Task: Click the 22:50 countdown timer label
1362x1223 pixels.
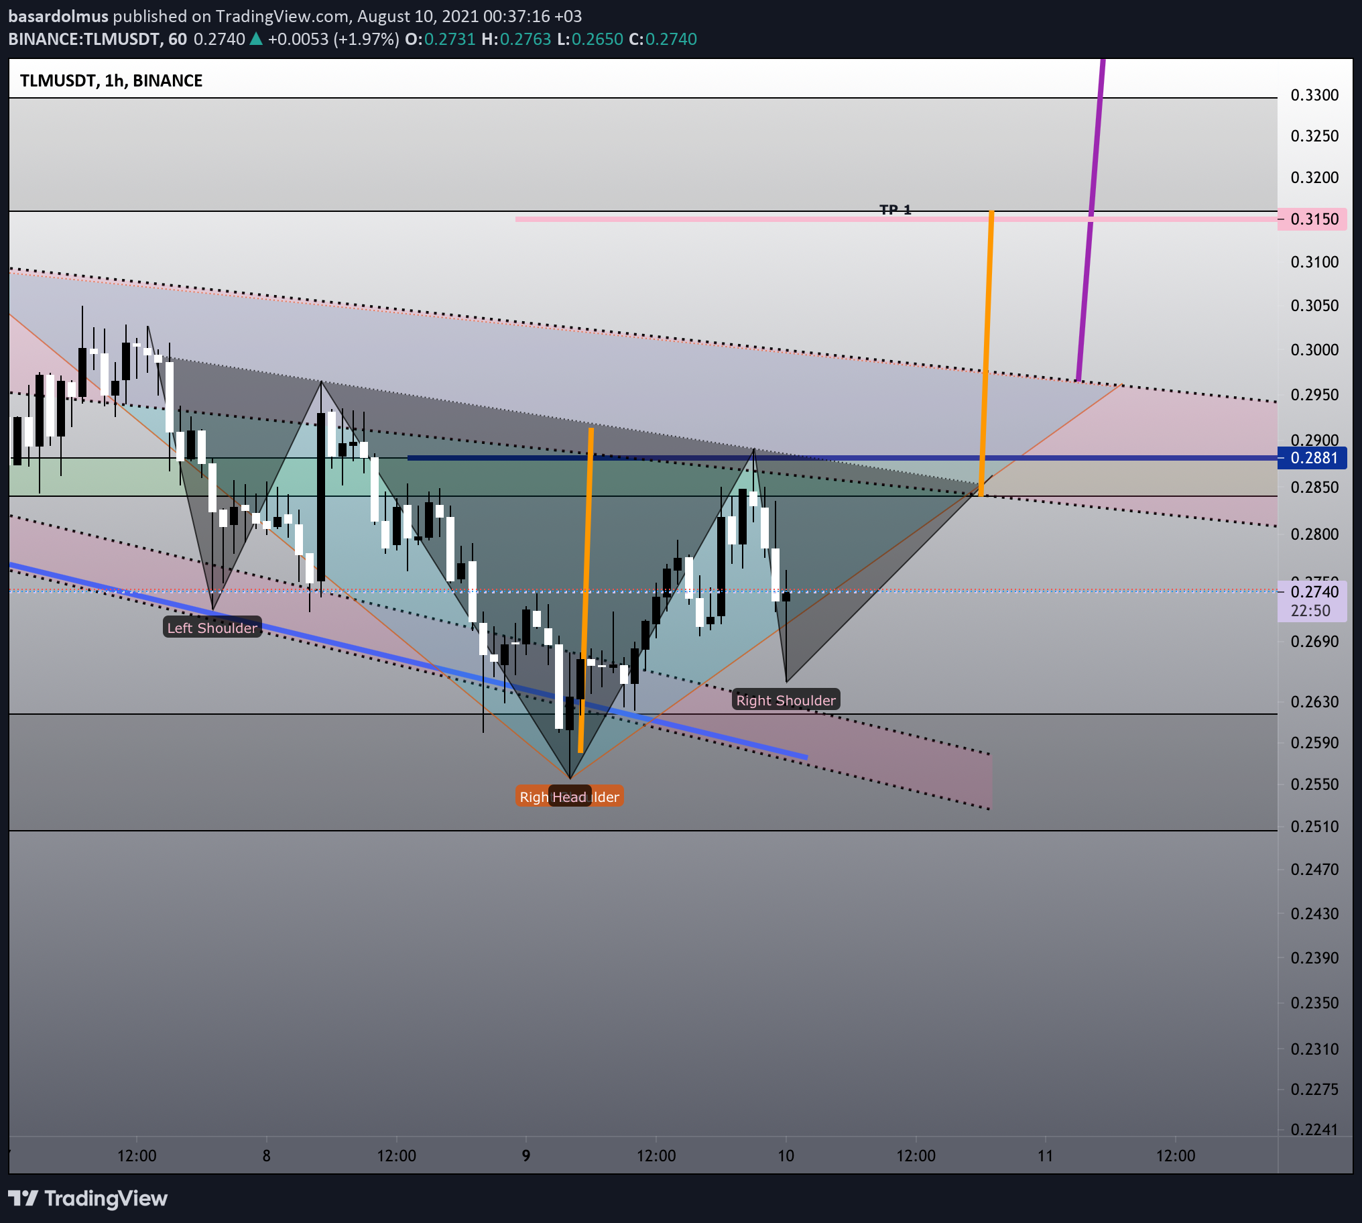Action: pyautogui.click(x=1310, y=611)
